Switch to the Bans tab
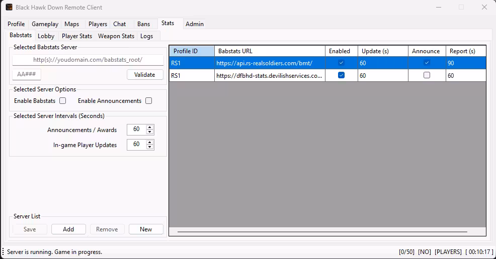Viewport: 496px width, 259px height. 143,24
